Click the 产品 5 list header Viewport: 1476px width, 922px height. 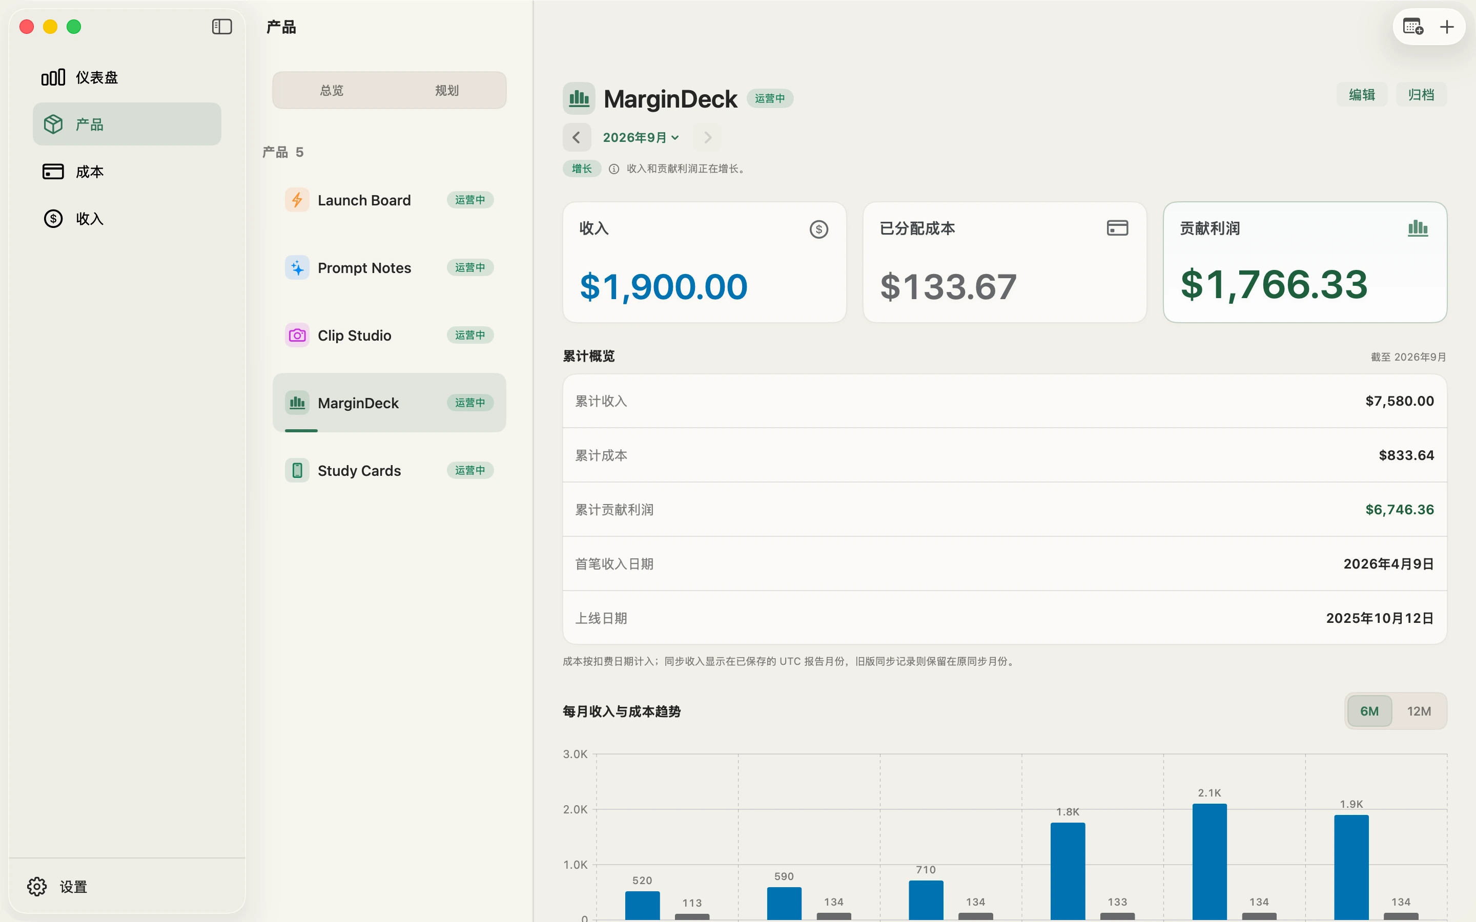[283, 152]
